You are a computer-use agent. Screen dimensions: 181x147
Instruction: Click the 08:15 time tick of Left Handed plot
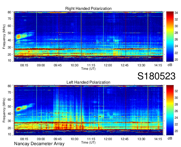(x=24, y=139)
